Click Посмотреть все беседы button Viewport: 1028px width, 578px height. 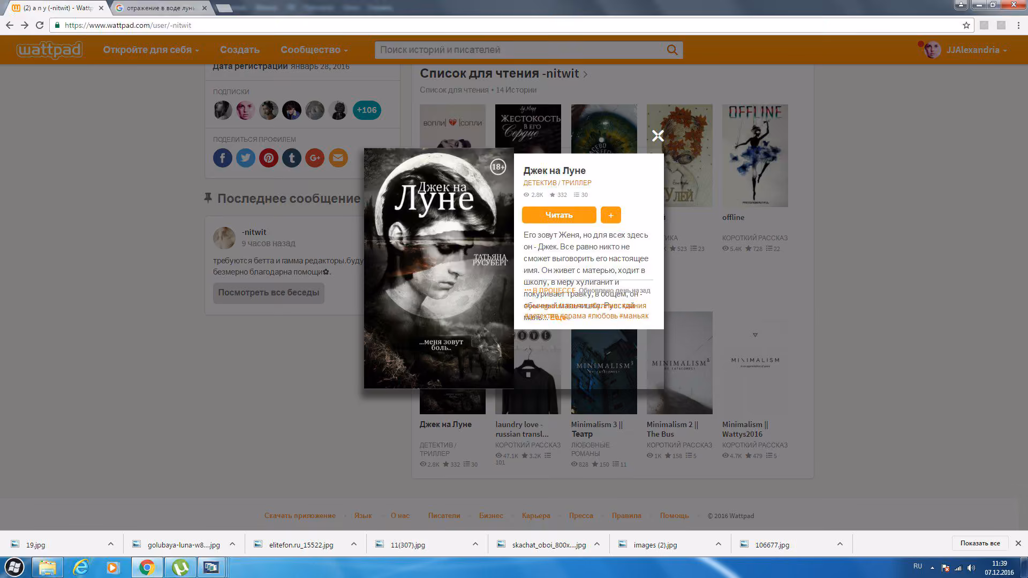(269, 293)
